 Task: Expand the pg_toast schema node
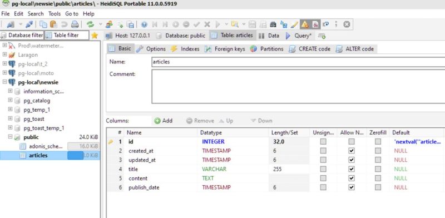tap(10, 118)
